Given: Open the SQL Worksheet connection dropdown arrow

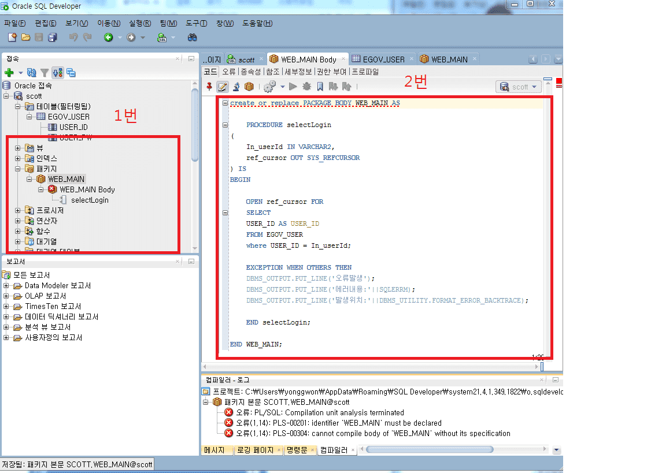Looking at the screenshot, I should (173, 38).
